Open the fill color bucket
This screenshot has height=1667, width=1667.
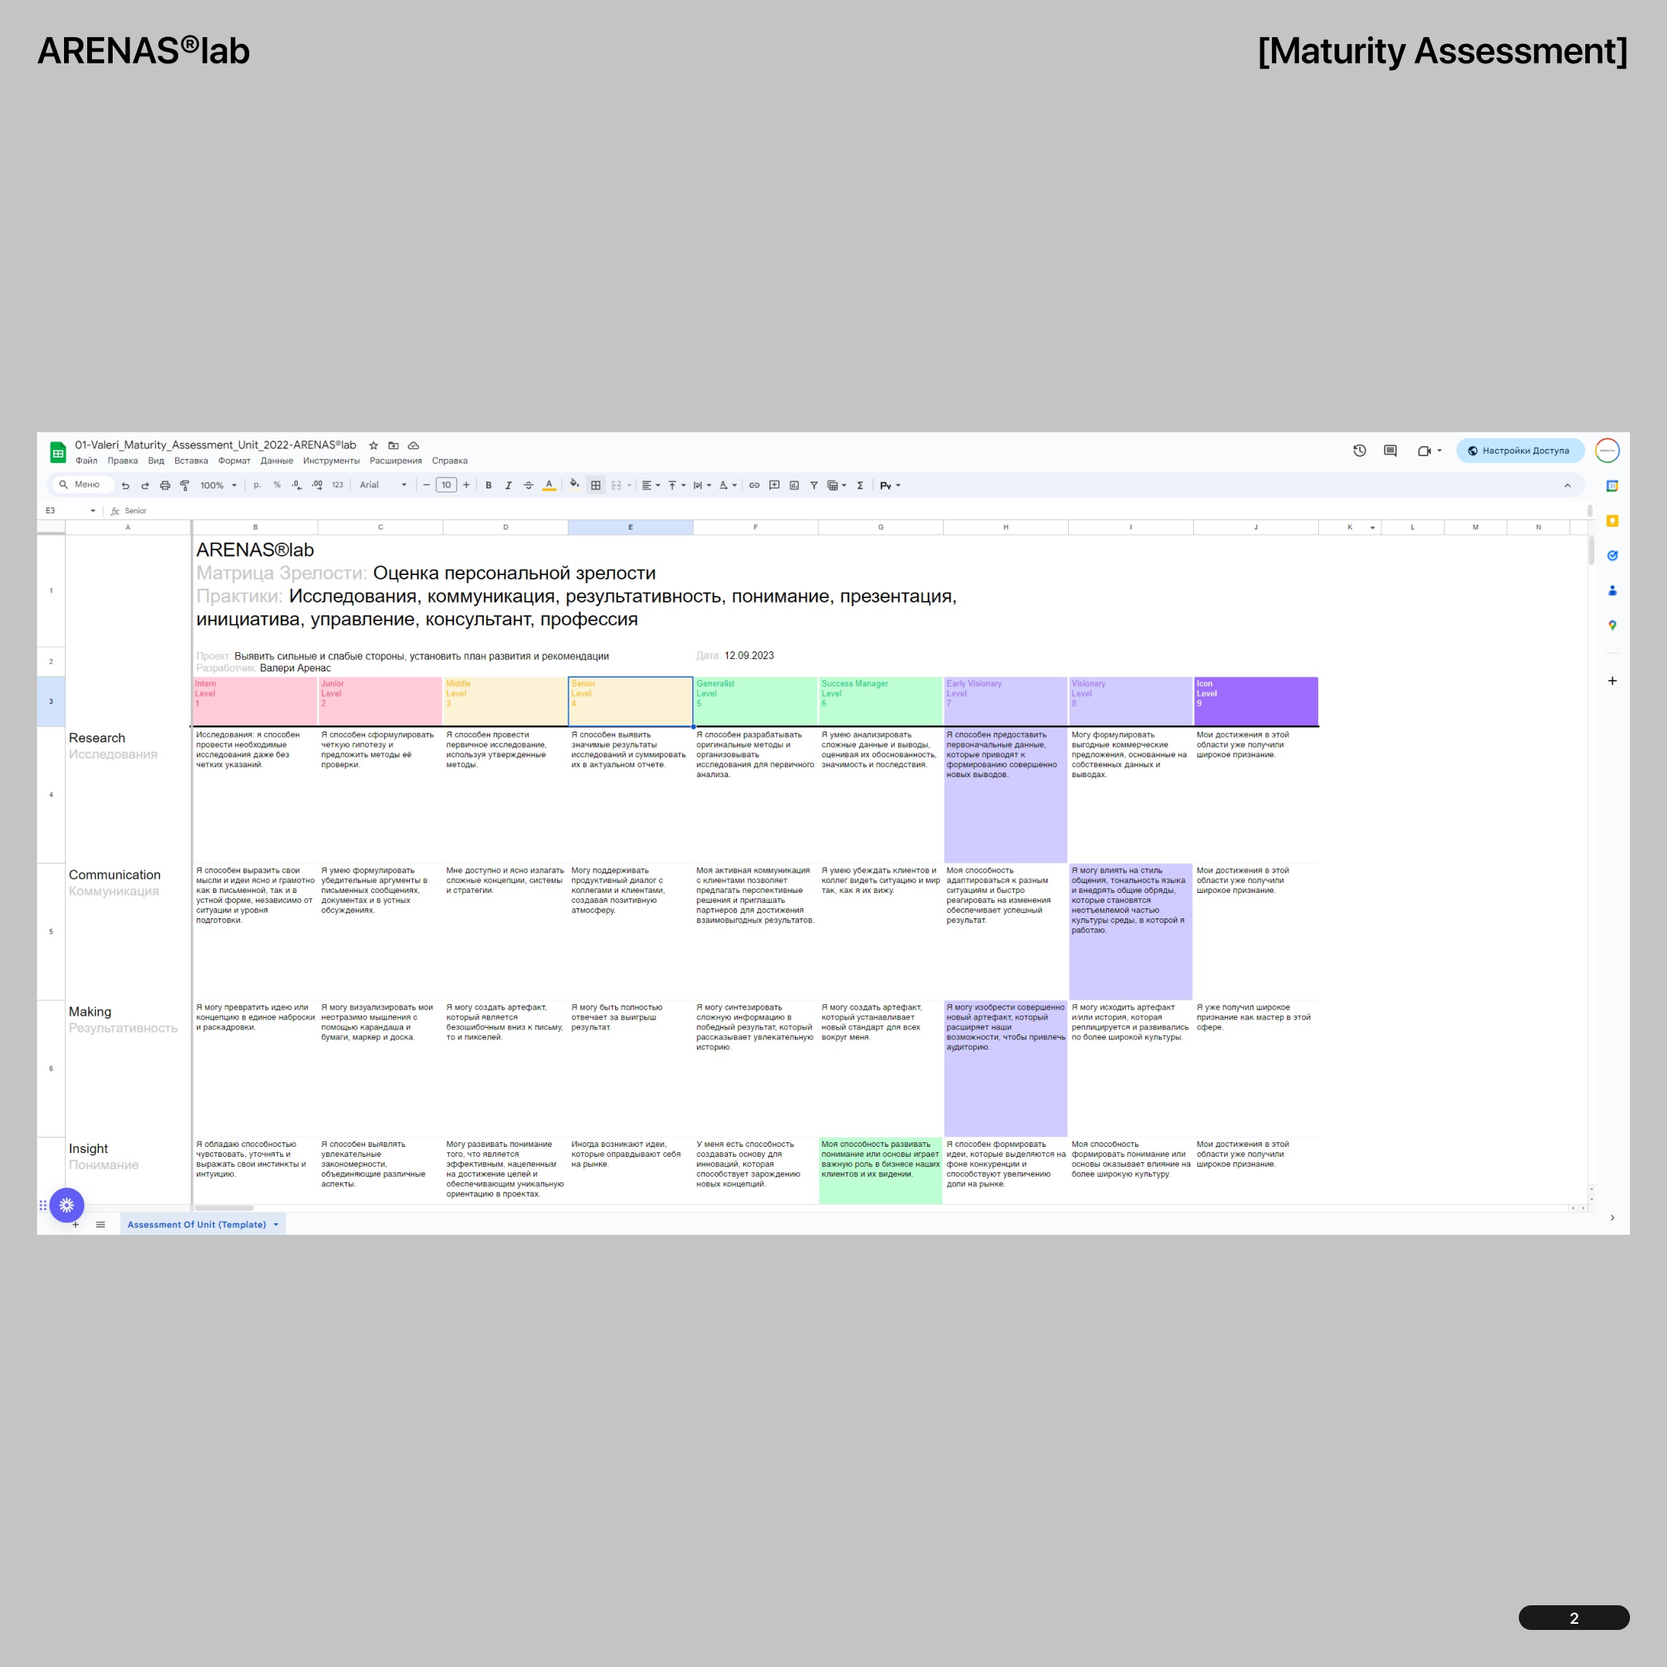click(x=573, y=484)
